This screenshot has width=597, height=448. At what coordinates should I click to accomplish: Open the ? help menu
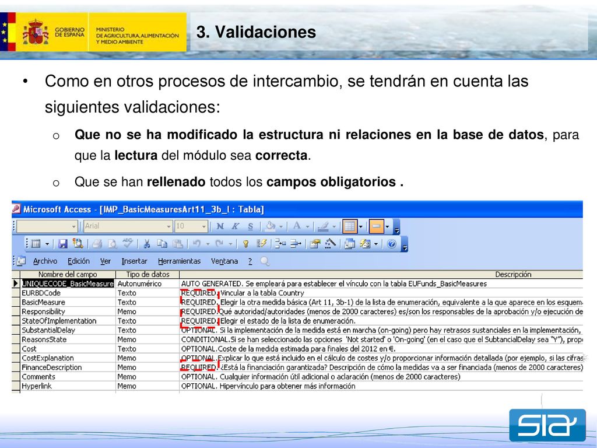(x=250, y=261)
